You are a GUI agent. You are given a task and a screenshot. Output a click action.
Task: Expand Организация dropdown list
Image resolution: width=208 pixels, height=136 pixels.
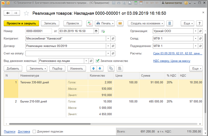(x=195, y=31)
